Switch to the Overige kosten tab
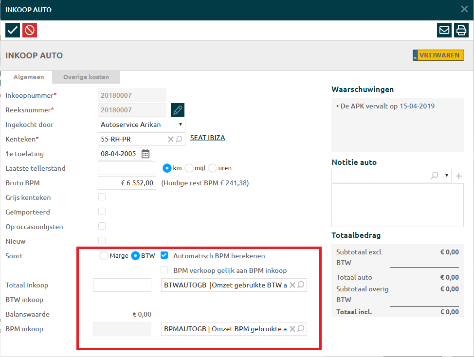The height and width of the screenshot is (357, 474). coord(86,77)
